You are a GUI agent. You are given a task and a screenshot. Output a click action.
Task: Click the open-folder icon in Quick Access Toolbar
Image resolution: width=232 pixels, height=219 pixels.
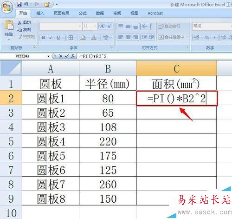coord(47,4)
